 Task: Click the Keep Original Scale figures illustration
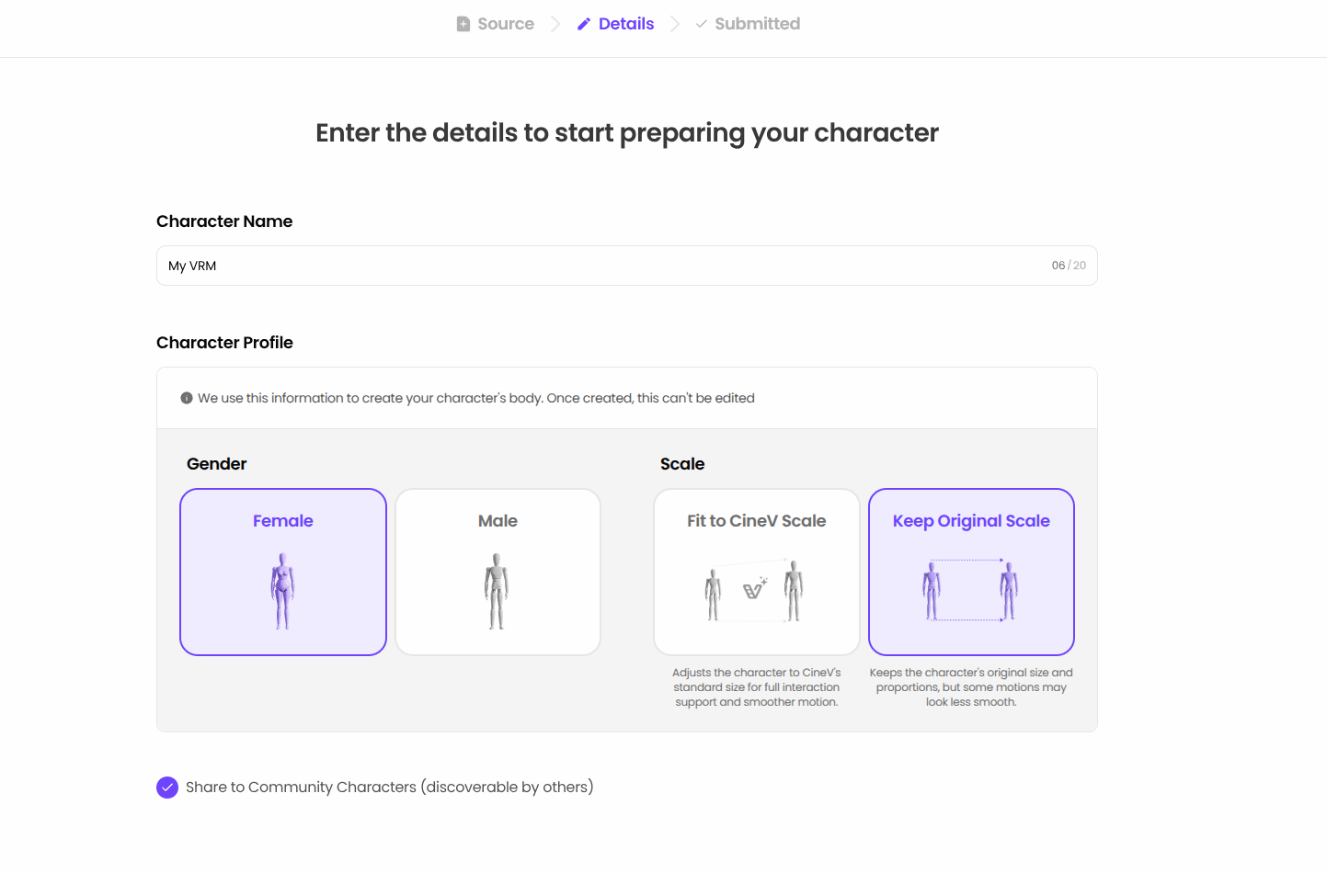tap(970, 591)
